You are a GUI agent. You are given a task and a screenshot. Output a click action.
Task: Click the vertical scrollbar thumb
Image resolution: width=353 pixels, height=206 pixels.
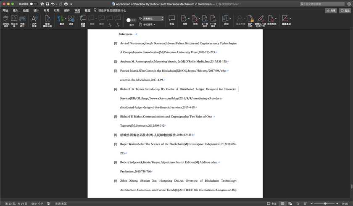[x=351, y=186]
